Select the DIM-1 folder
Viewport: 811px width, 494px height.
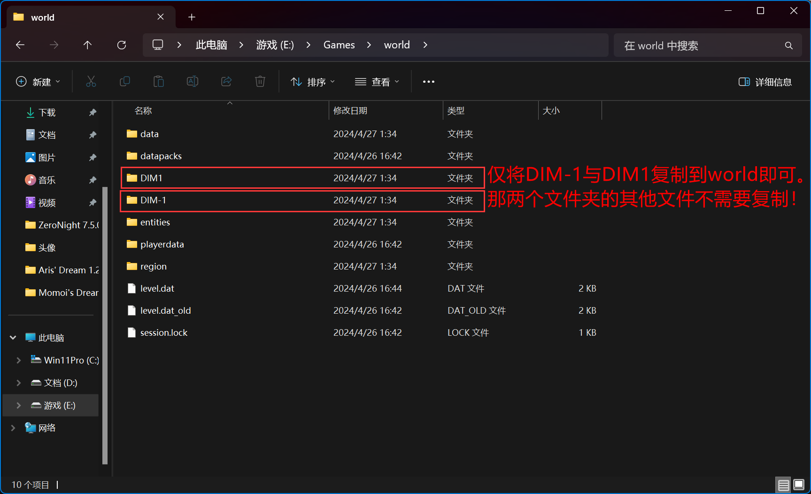pos(302,200)
